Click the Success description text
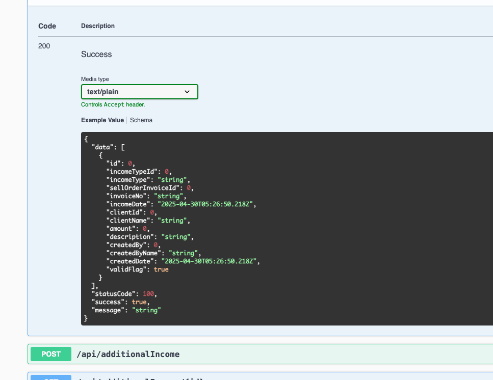Image resolution: width=493 pixels, height=380 pixels. click(x=96, y=54)
